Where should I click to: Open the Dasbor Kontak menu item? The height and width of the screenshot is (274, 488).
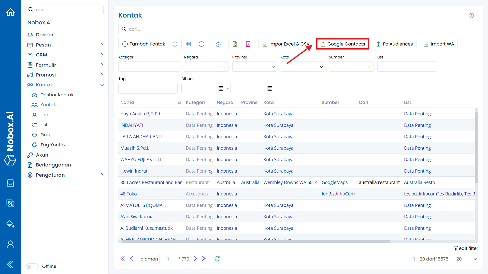[56, 95]
